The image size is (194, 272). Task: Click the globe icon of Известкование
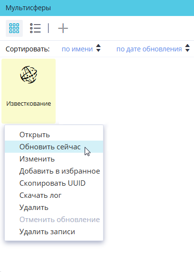tap(29, 75)
